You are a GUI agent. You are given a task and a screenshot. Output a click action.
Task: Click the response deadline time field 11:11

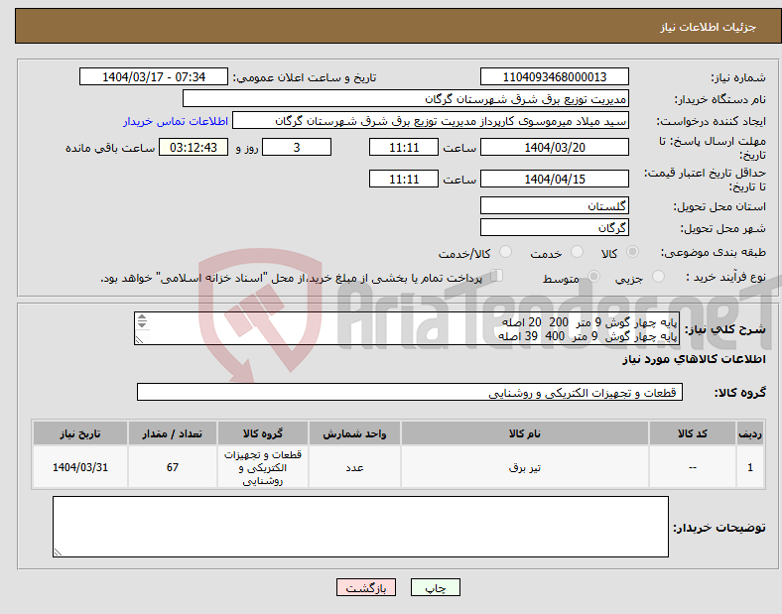click(404, 147)
